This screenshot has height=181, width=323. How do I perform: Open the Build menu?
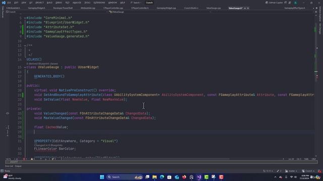49,3
